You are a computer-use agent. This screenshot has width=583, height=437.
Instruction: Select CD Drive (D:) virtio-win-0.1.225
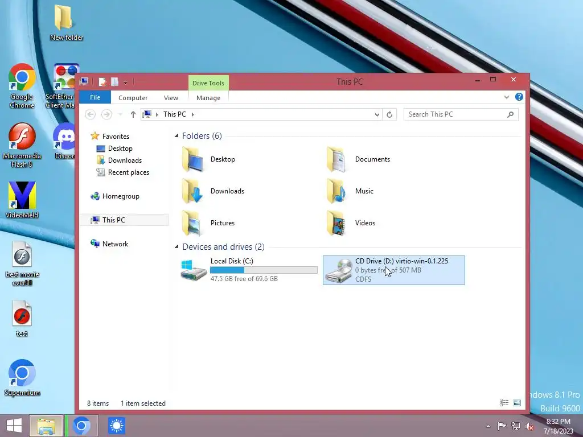[394, 270]
